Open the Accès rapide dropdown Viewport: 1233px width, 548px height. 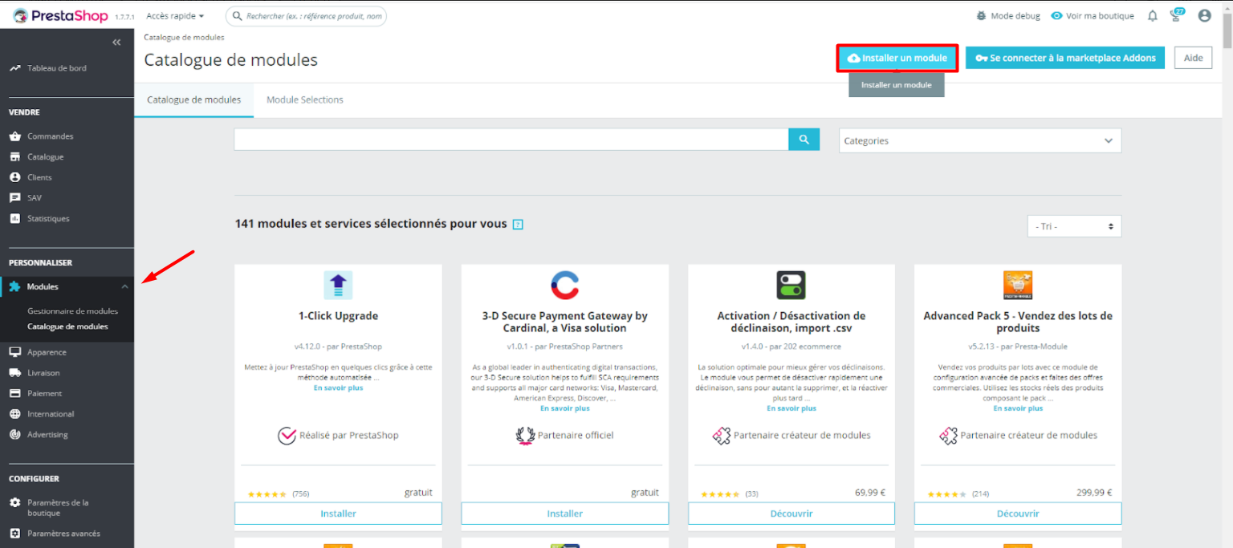(175, 16)
